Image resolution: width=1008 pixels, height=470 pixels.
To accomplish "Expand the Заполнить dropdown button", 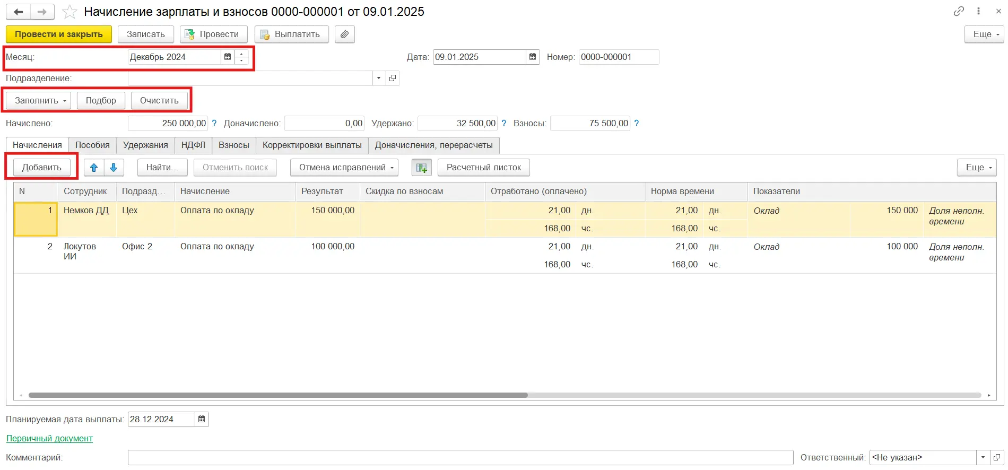I will [x=38, y=100].
